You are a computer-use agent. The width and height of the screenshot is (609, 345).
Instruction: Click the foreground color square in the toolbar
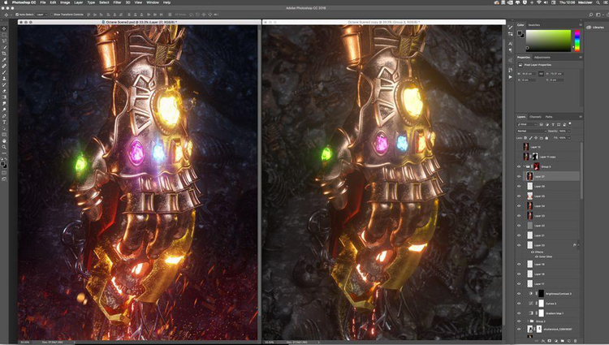[x=3, y=165]
